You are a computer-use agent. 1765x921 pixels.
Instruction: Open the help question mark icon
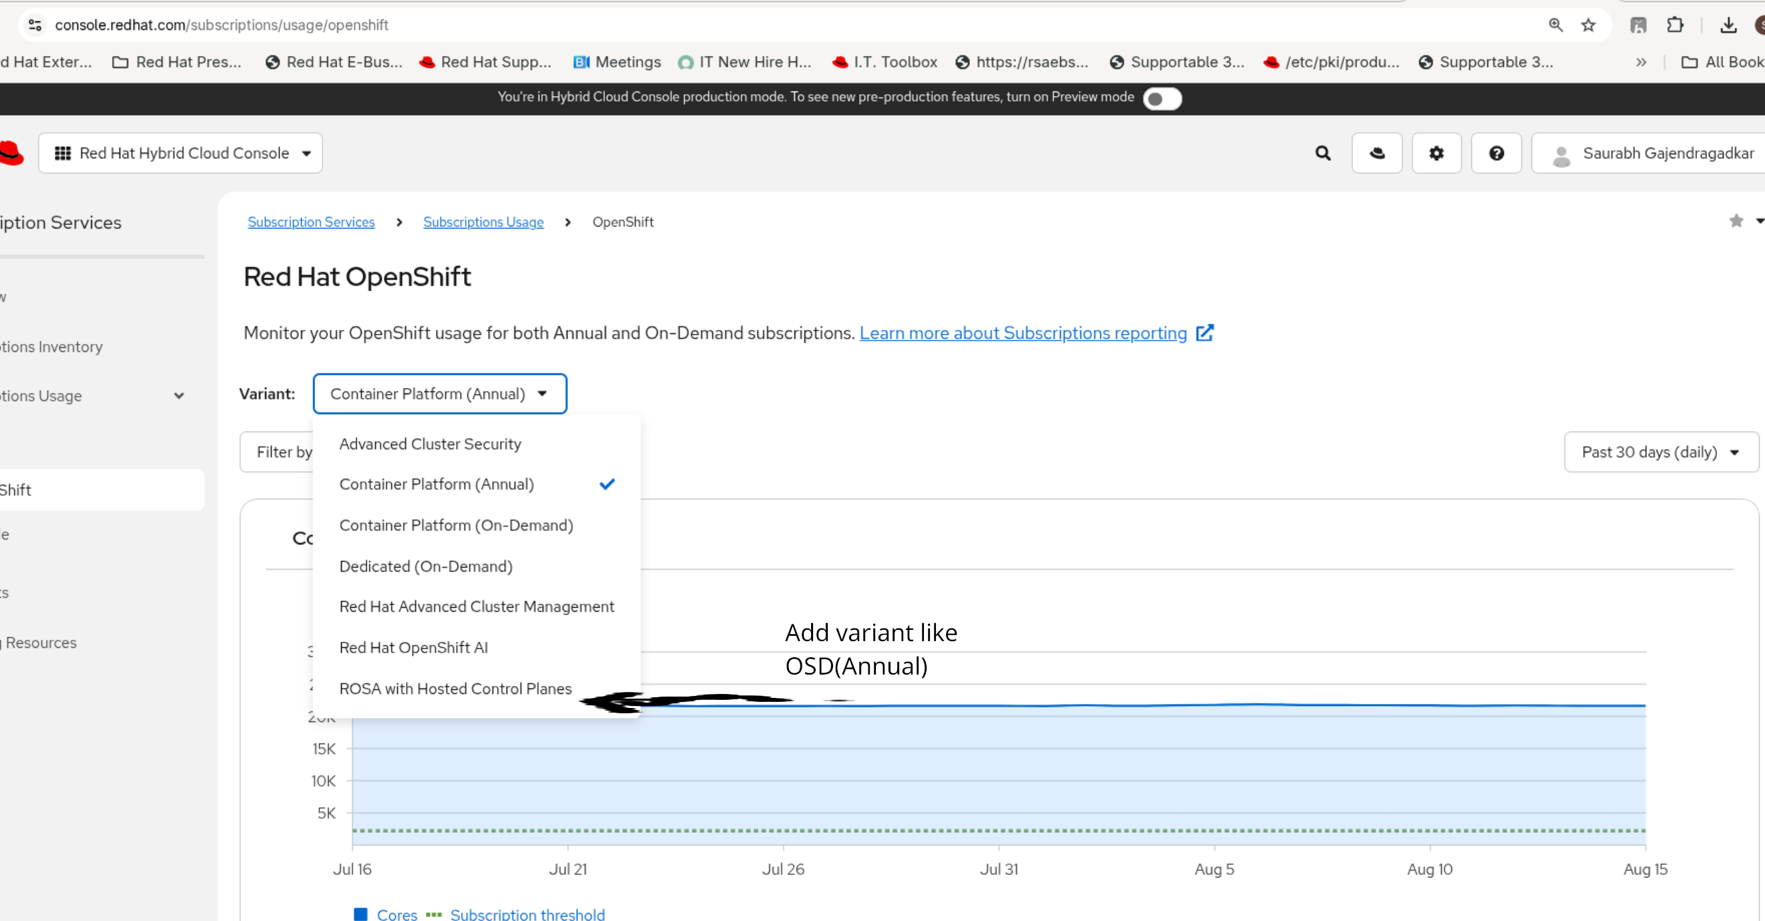point(1496,153)
